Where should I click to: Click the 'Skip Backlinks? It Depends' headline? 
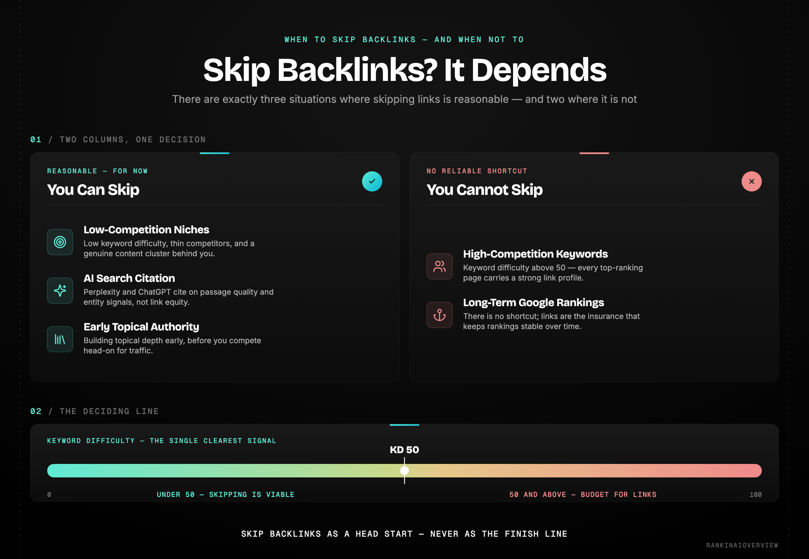(x=404, y=70)
